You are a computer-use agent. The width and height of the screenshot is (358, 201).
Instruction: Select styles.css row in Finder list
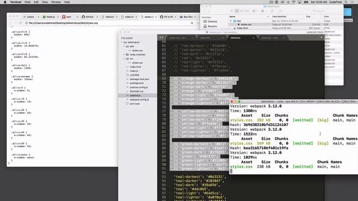click(x=286, y=25)
